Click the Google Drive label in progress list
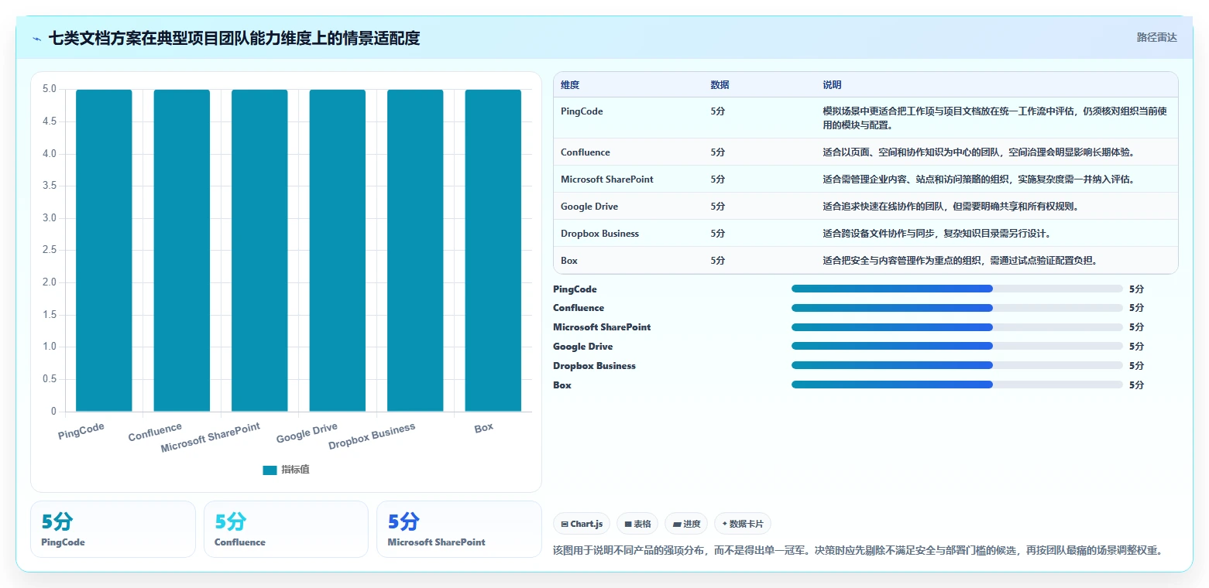Image resolution: width=1209 pixels, height=588 pixels. [582, 347]
